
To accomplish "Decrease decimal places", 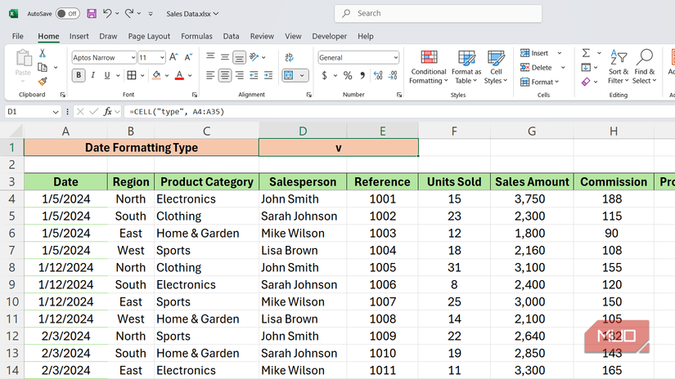I will (393, 76).
